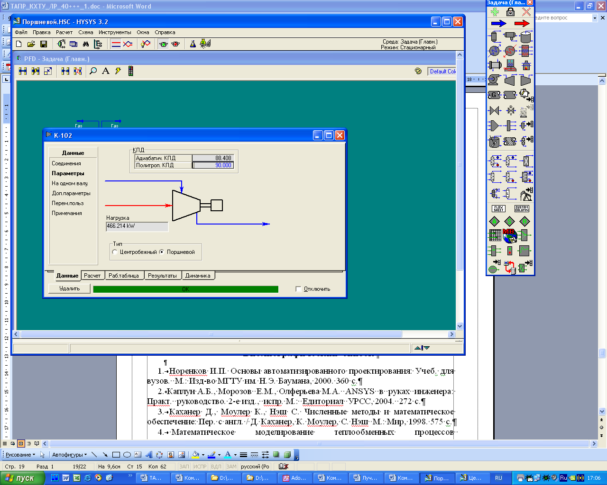
Task: Pick the Set 'S' diamond icon
Action: pos(510,221)
